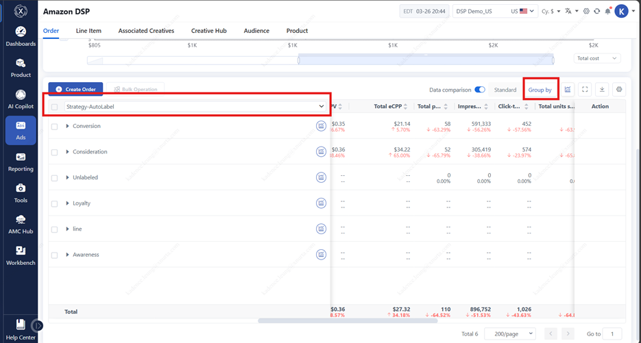Open the 200/page pagination dropdown
Image resolution: width=641 pixels, height=343 pixels.
[x=509, y=333]
